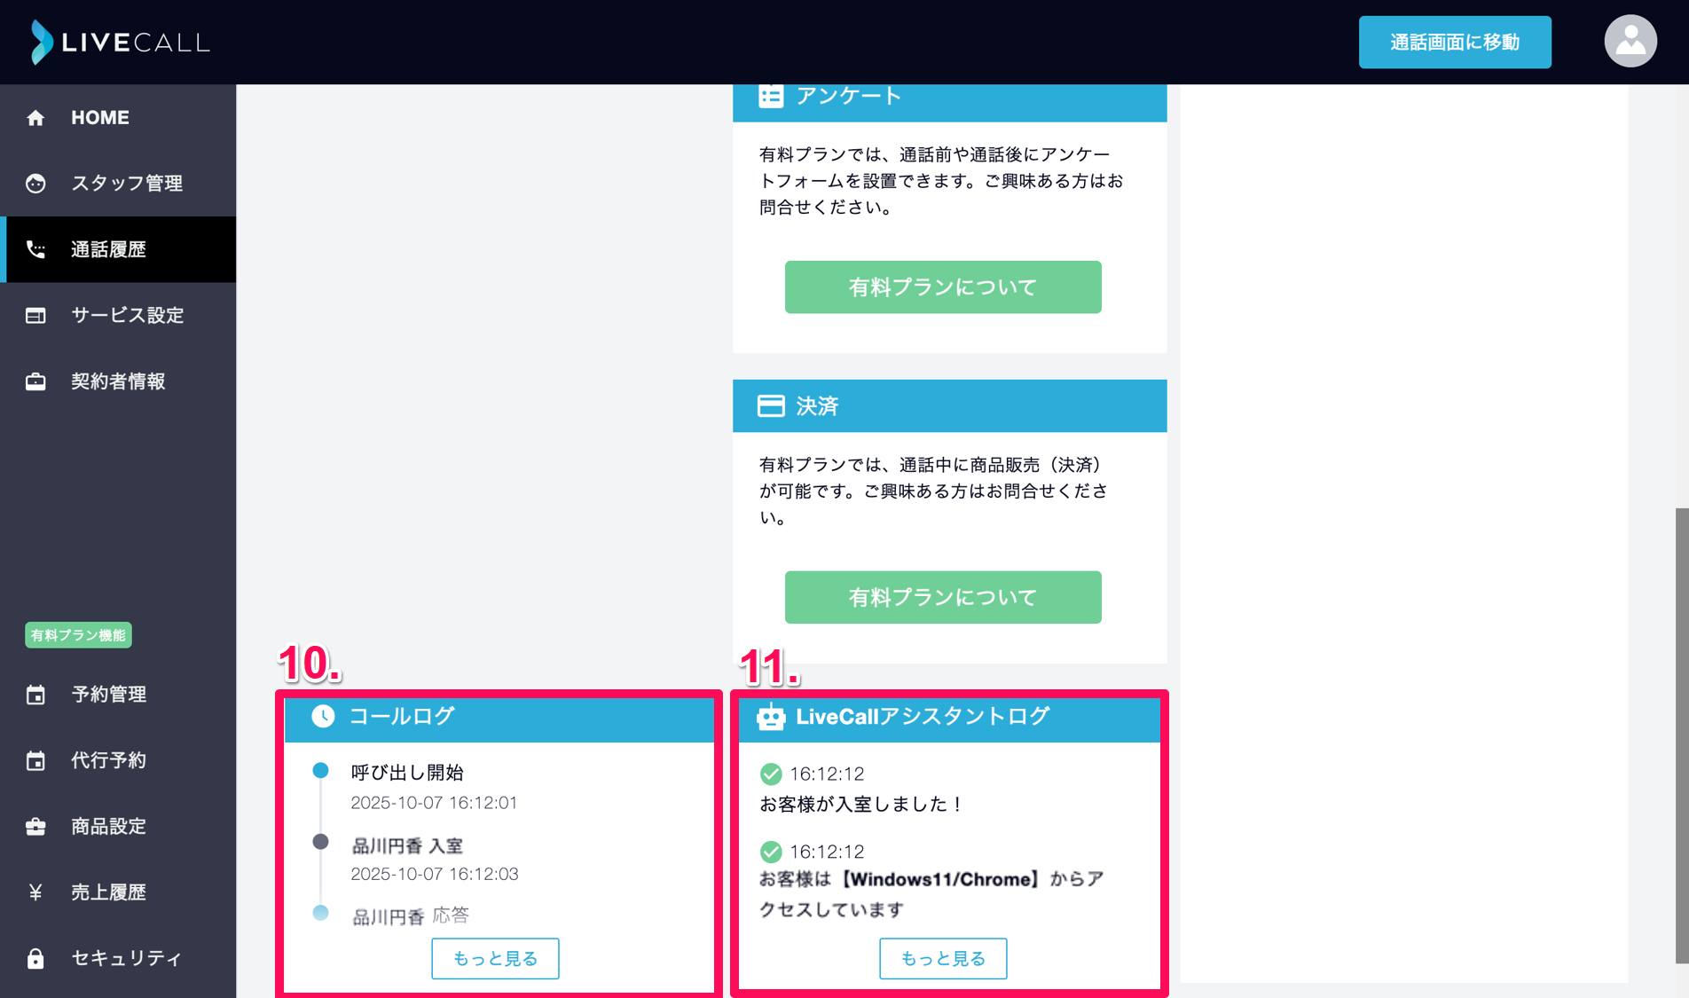Click the page vertical scrollbar

(1681, 735)
